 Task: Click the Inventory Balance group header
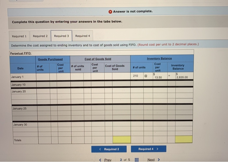[159, 59]
